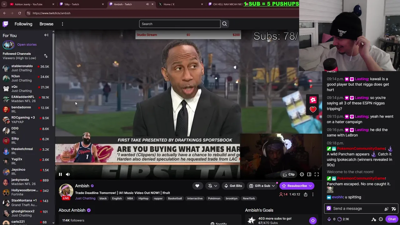Reload the page
The image size is (400, 225).
19,13
